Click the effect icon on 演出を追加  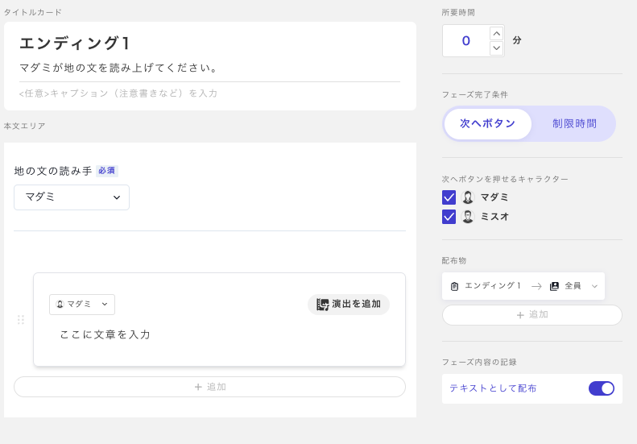pyautogui.click(x=322, y=305)
